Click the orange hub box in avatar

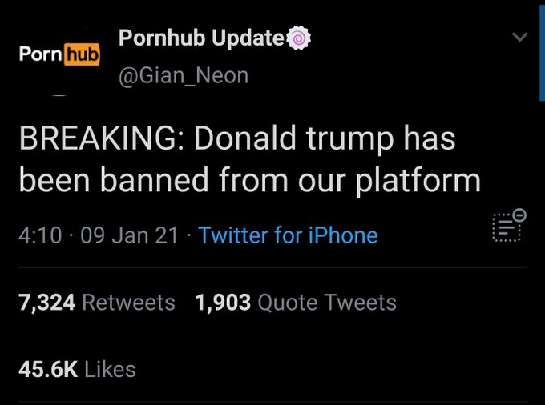tap(82, 54)
